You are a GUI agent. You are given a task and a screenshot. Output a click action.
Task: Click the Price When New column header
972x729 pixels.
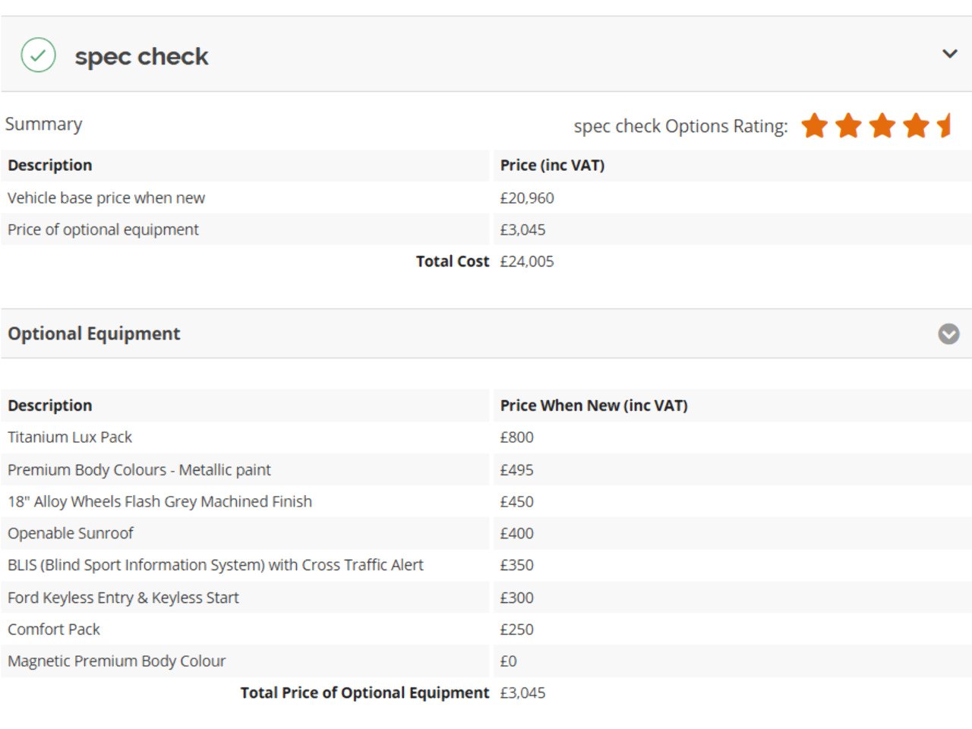pyautogui.click(x=594, y=406)
